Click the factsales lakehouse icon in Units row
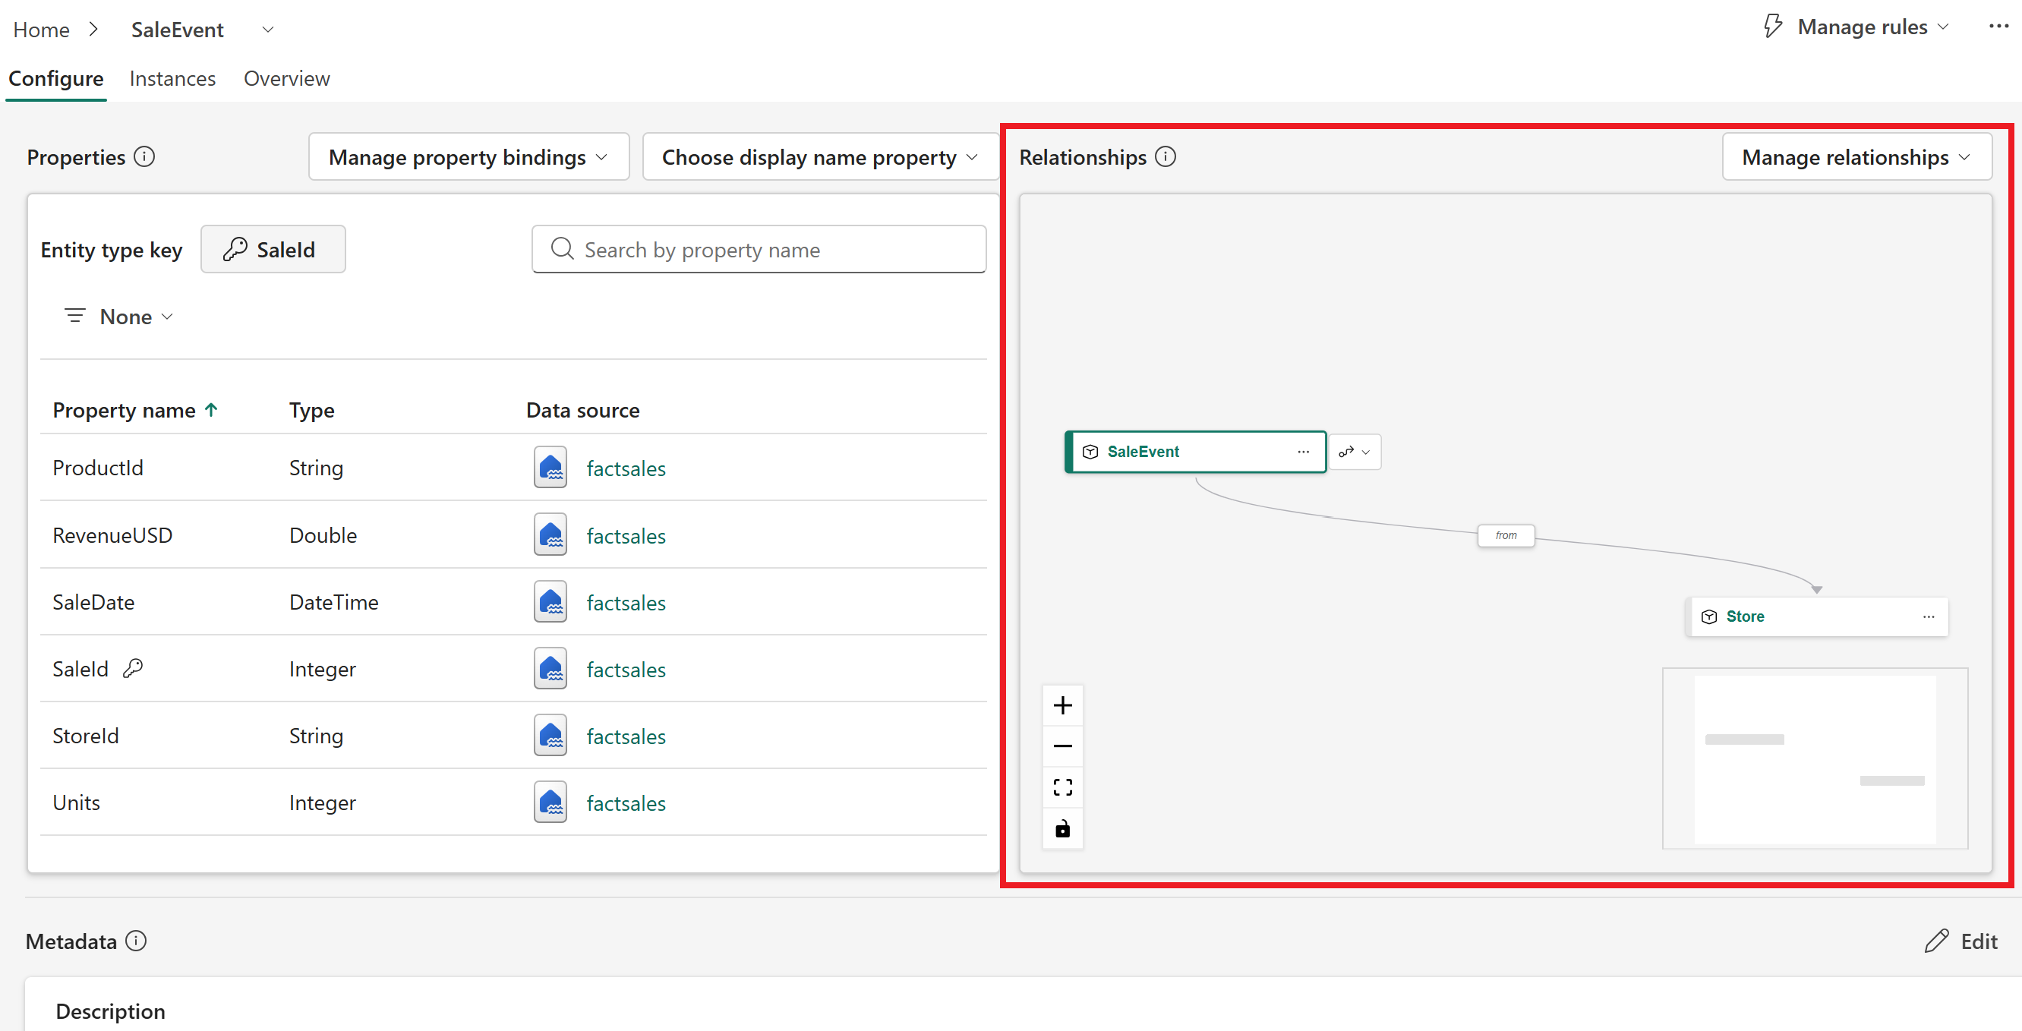 pos(550,802)
